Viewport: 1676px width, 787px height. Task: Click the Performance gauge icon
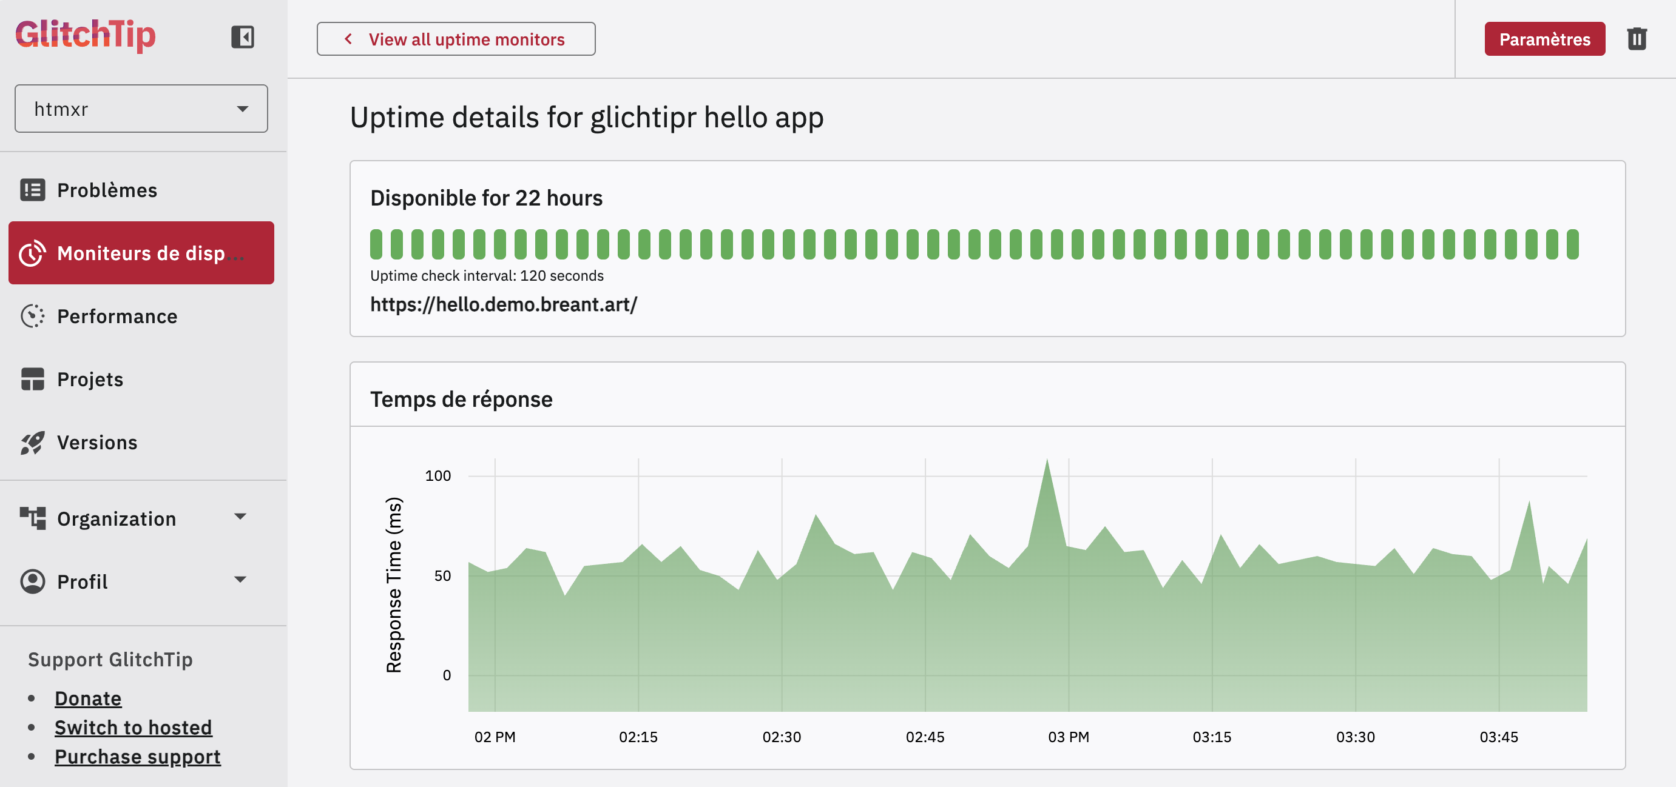(33, 316)
